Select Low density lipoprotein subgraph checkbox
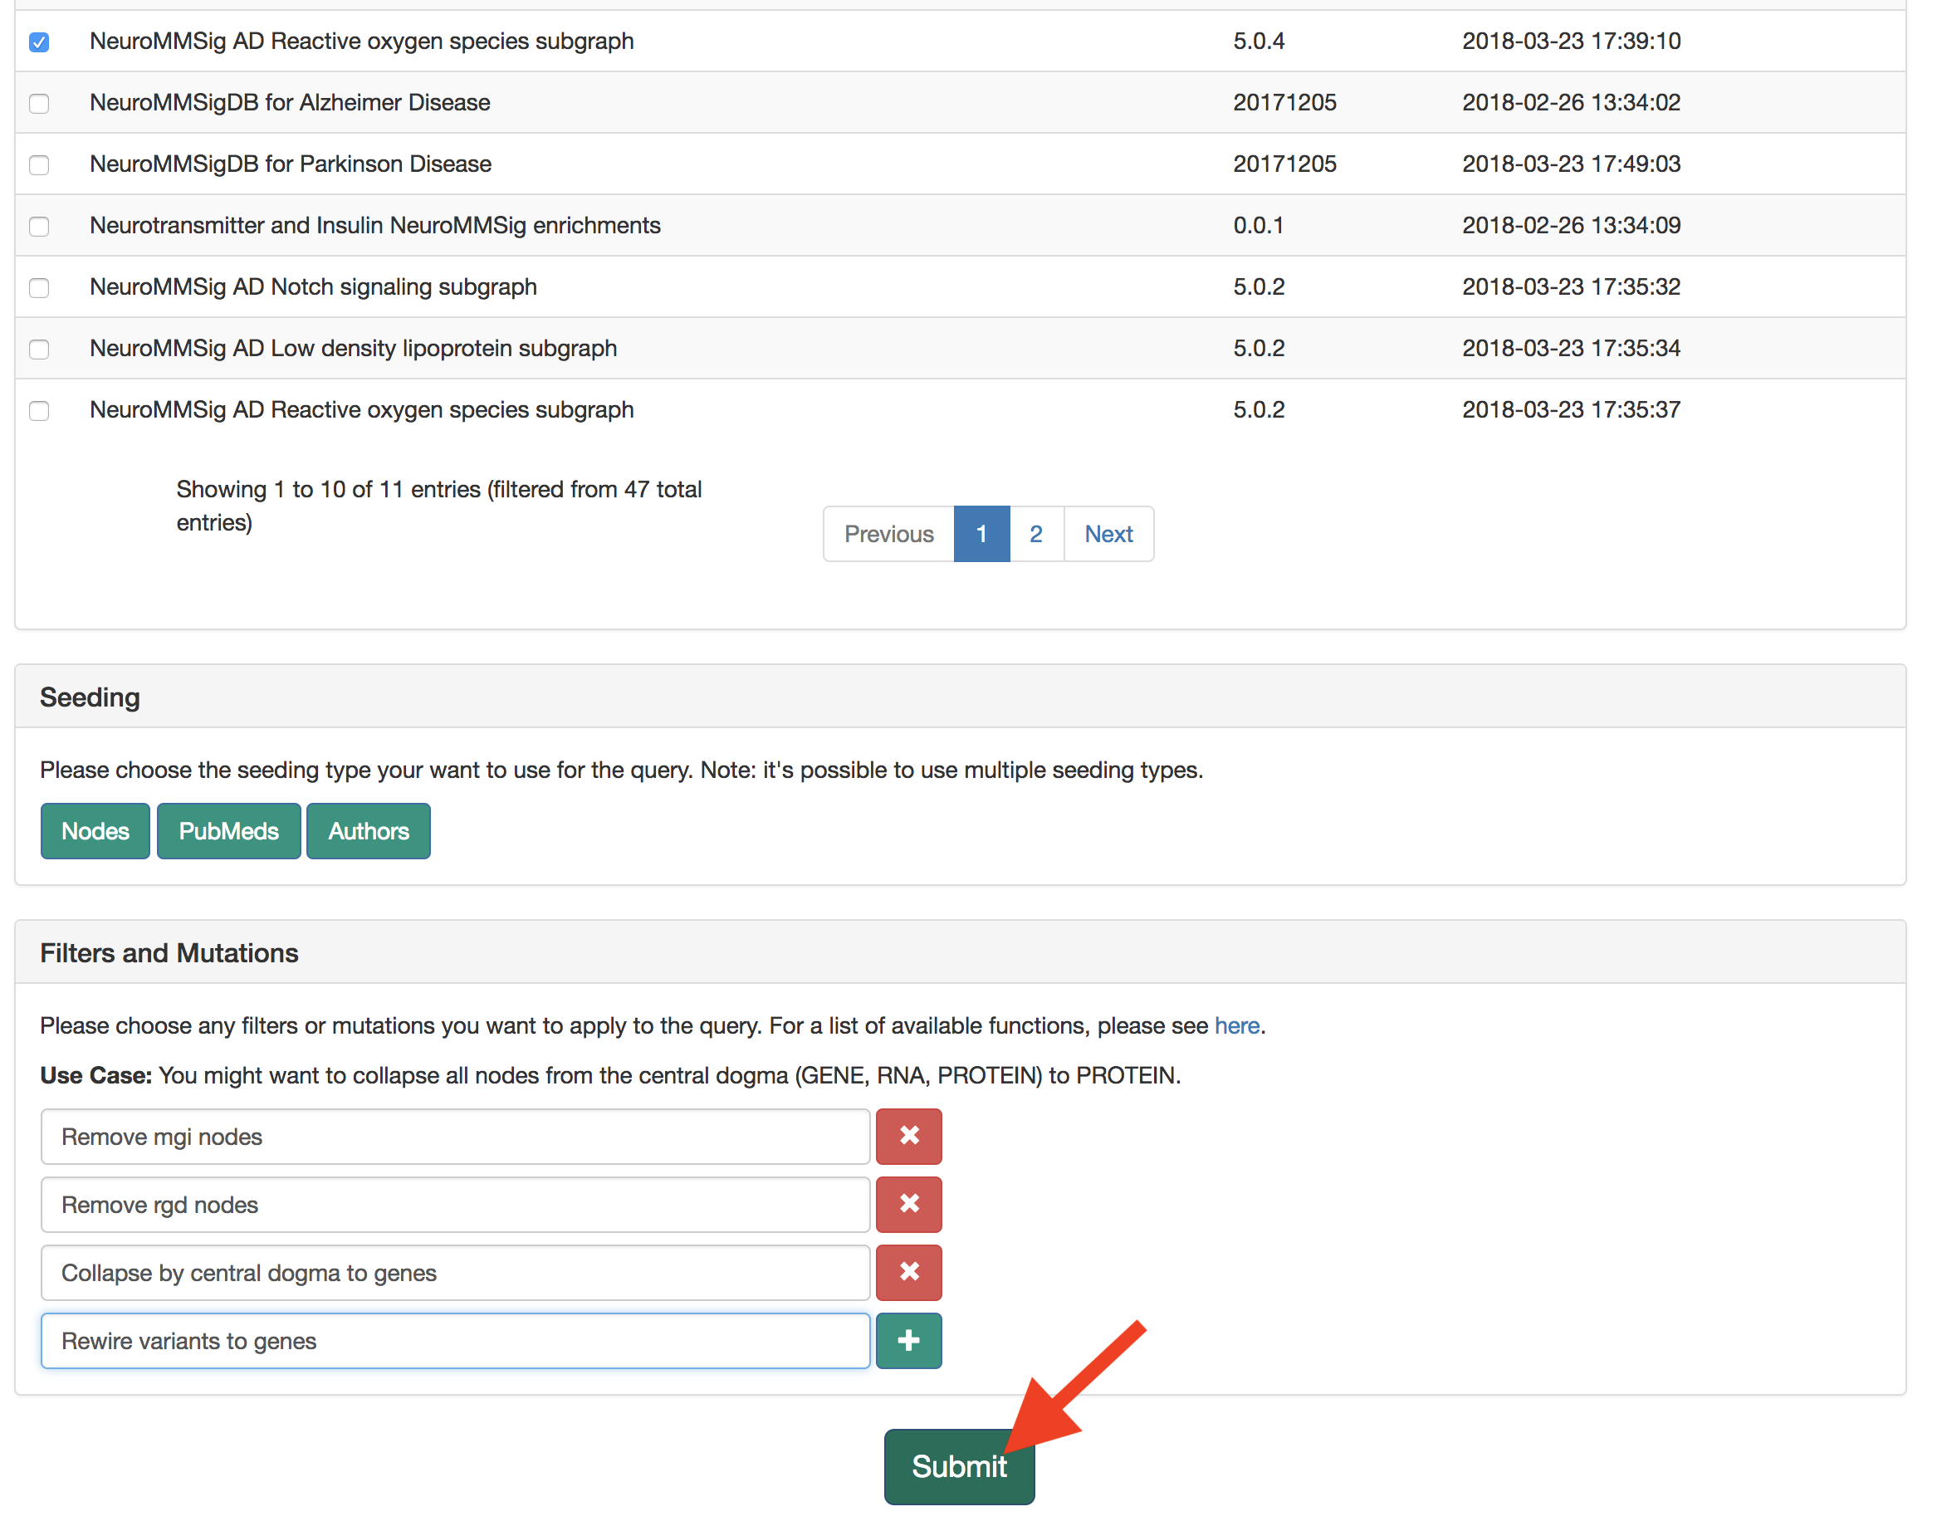This screenshot has width=1937, height=1531. point(38,349)
